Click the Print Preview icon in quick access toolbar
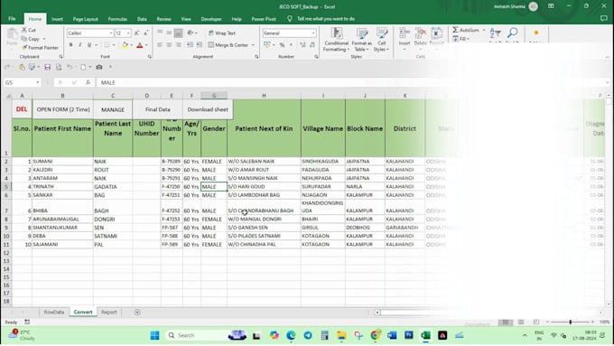 [x=59, y=67]
